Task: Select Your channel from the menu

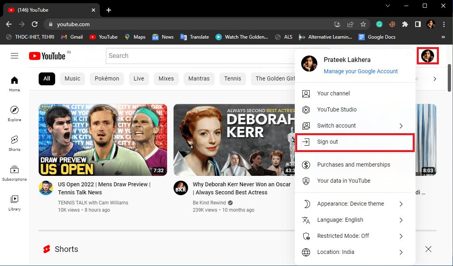Action: click(x=355, y=93)
